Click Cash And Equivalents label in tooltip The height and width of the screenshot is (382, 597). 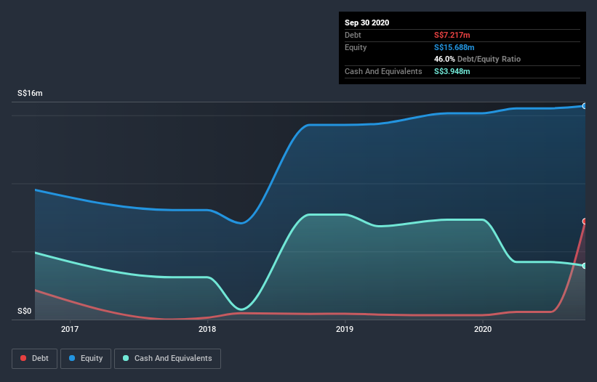coord(383,71)
